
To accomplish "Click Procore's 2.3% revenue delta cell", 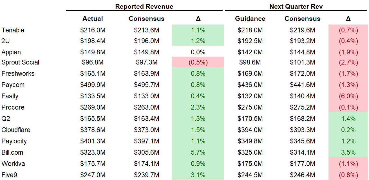I will tap(198, 107).
